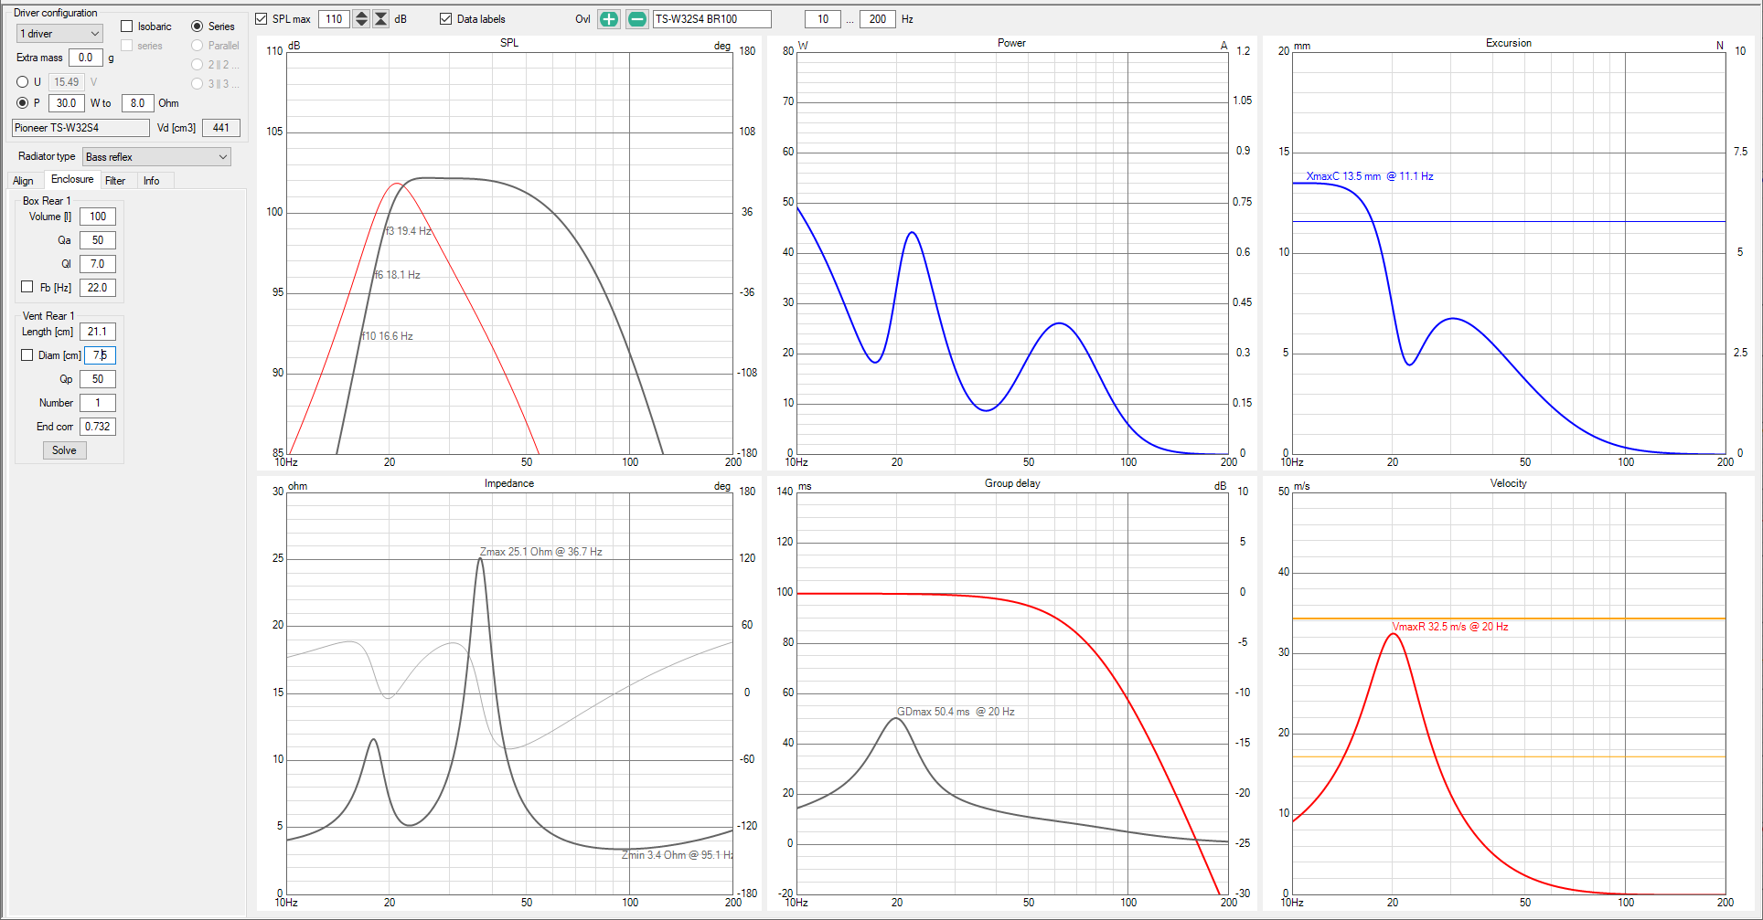Open the Info tab
The height and width of the screenshot is (920, 1763).
(152, 181)
